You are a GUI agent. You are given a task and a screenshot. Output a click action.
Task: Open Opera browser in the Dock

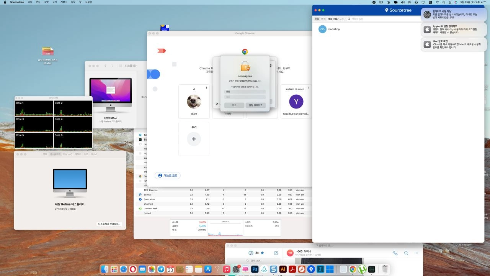click(x=133, y=269)
